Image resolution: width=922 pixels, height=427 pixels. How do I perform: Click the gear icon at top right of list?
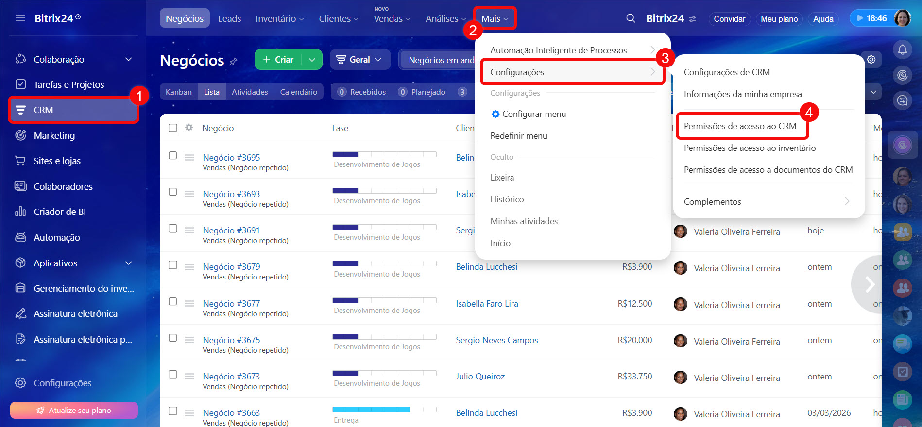tap(871, 60)
